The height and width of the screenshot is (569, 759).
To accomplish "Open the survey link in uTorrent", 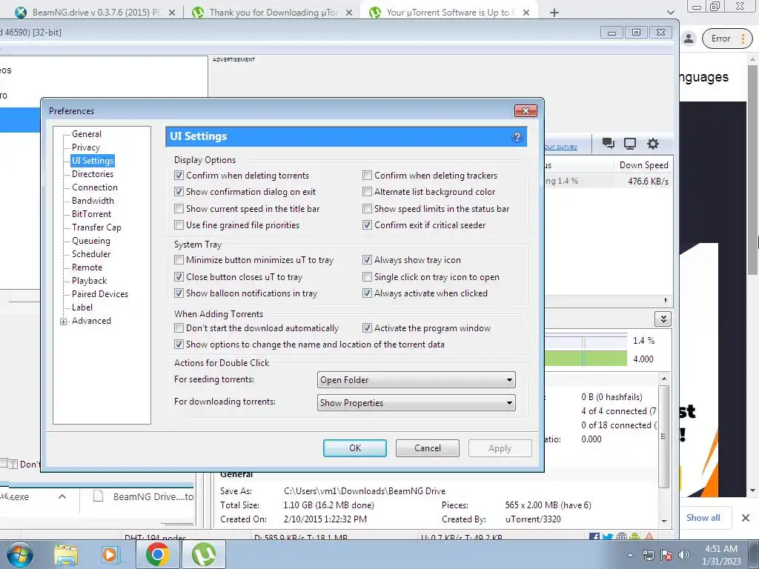I will [x=560, y=147].
